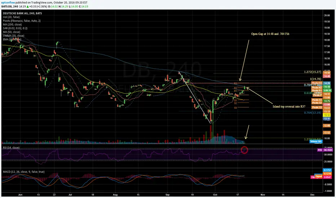Click the green 13.75 price tag
336x198 pixels.
click(x=327, y=101)
